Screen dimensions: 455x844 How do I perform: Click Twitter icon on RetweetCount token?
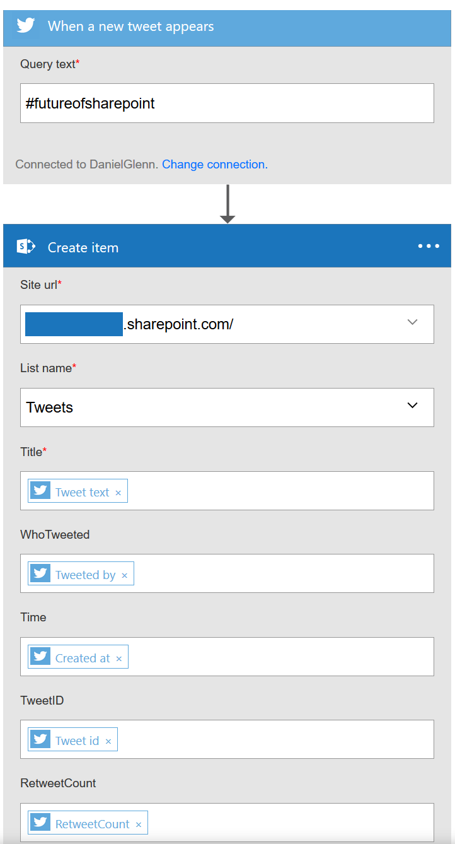[41, 823]
